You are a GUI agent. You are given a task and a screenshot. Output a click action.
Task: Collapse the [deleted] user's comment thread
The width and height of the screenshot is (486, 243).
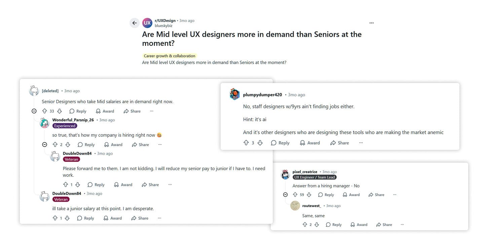[x=34, y=111]
